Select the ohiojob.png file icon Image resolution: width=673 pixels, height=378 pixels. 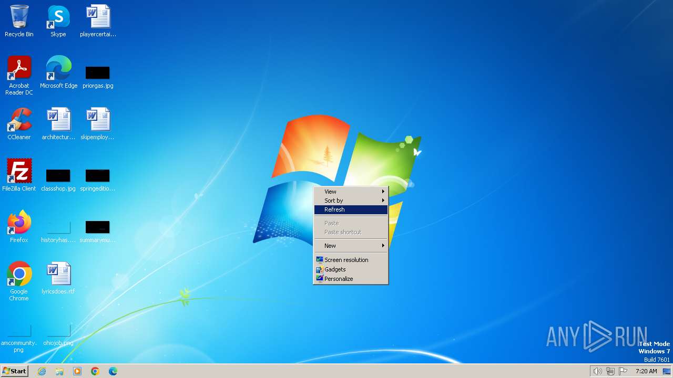[x=58, y=336]
